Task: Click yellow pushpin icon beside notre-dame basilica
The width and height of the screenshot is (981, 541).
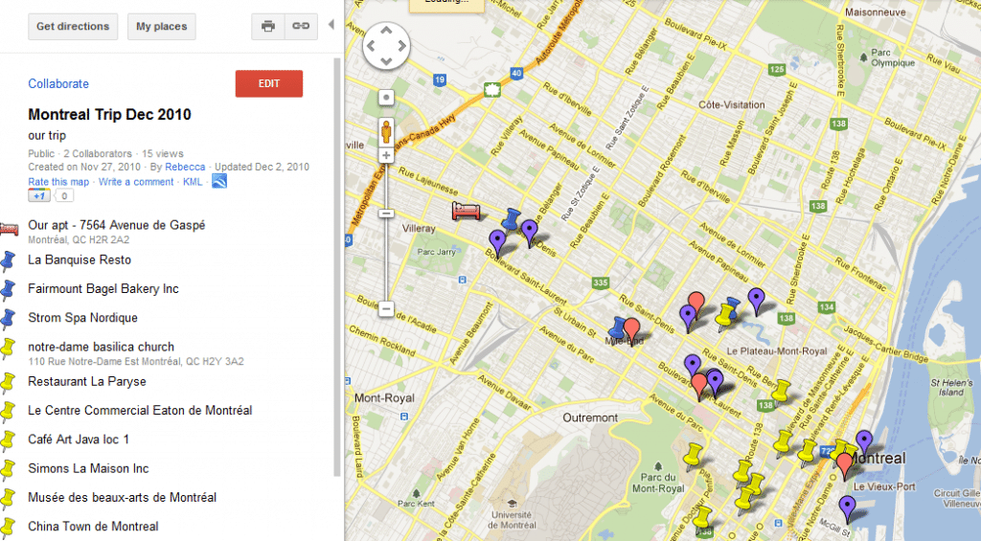Action: click(8, 348)
